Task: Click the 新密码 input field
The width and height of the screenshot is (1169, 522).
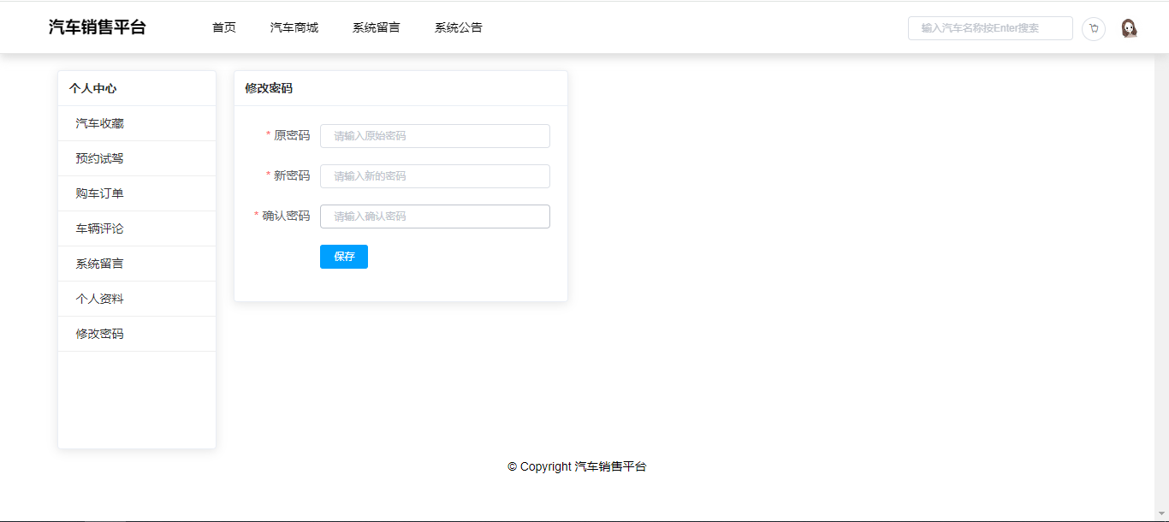Action: (x=435, y=176)
